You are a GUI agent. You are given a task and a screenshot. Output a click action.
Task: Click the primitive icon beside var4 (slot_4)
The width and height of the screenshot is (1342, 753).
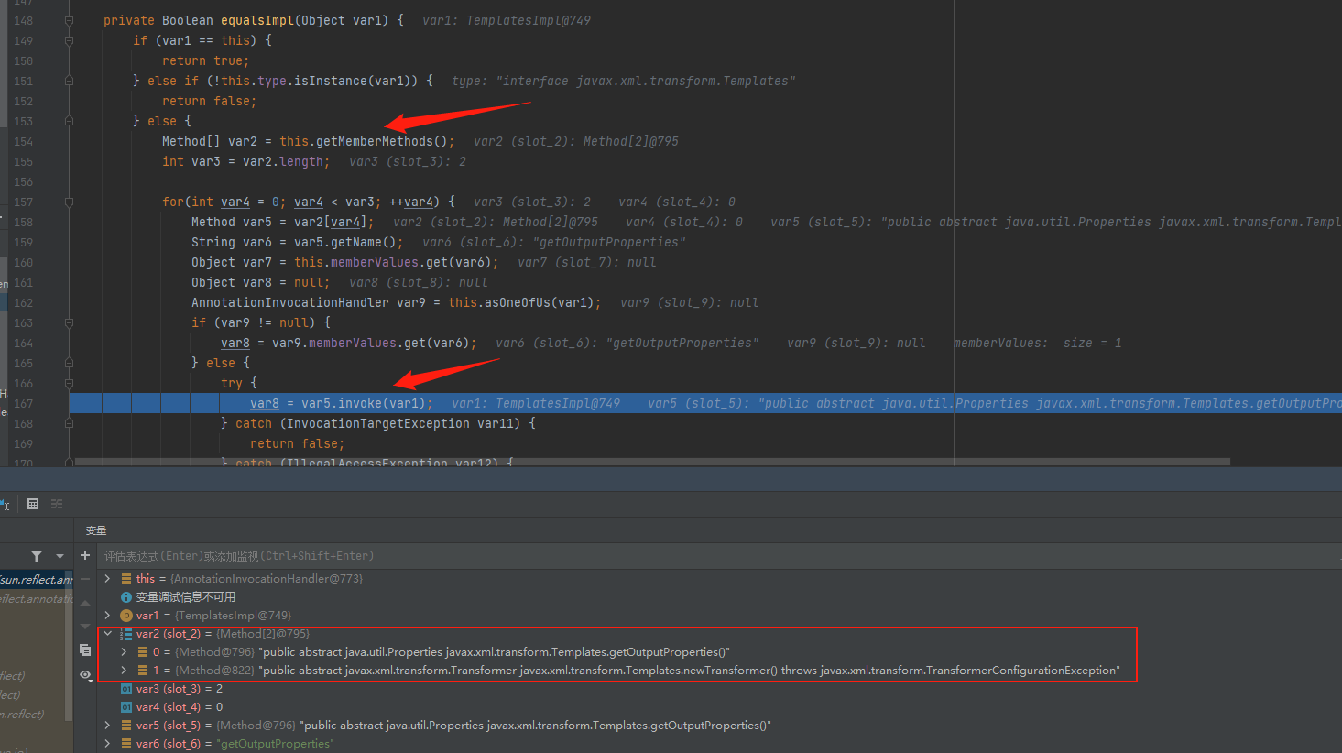coord(126,707)
